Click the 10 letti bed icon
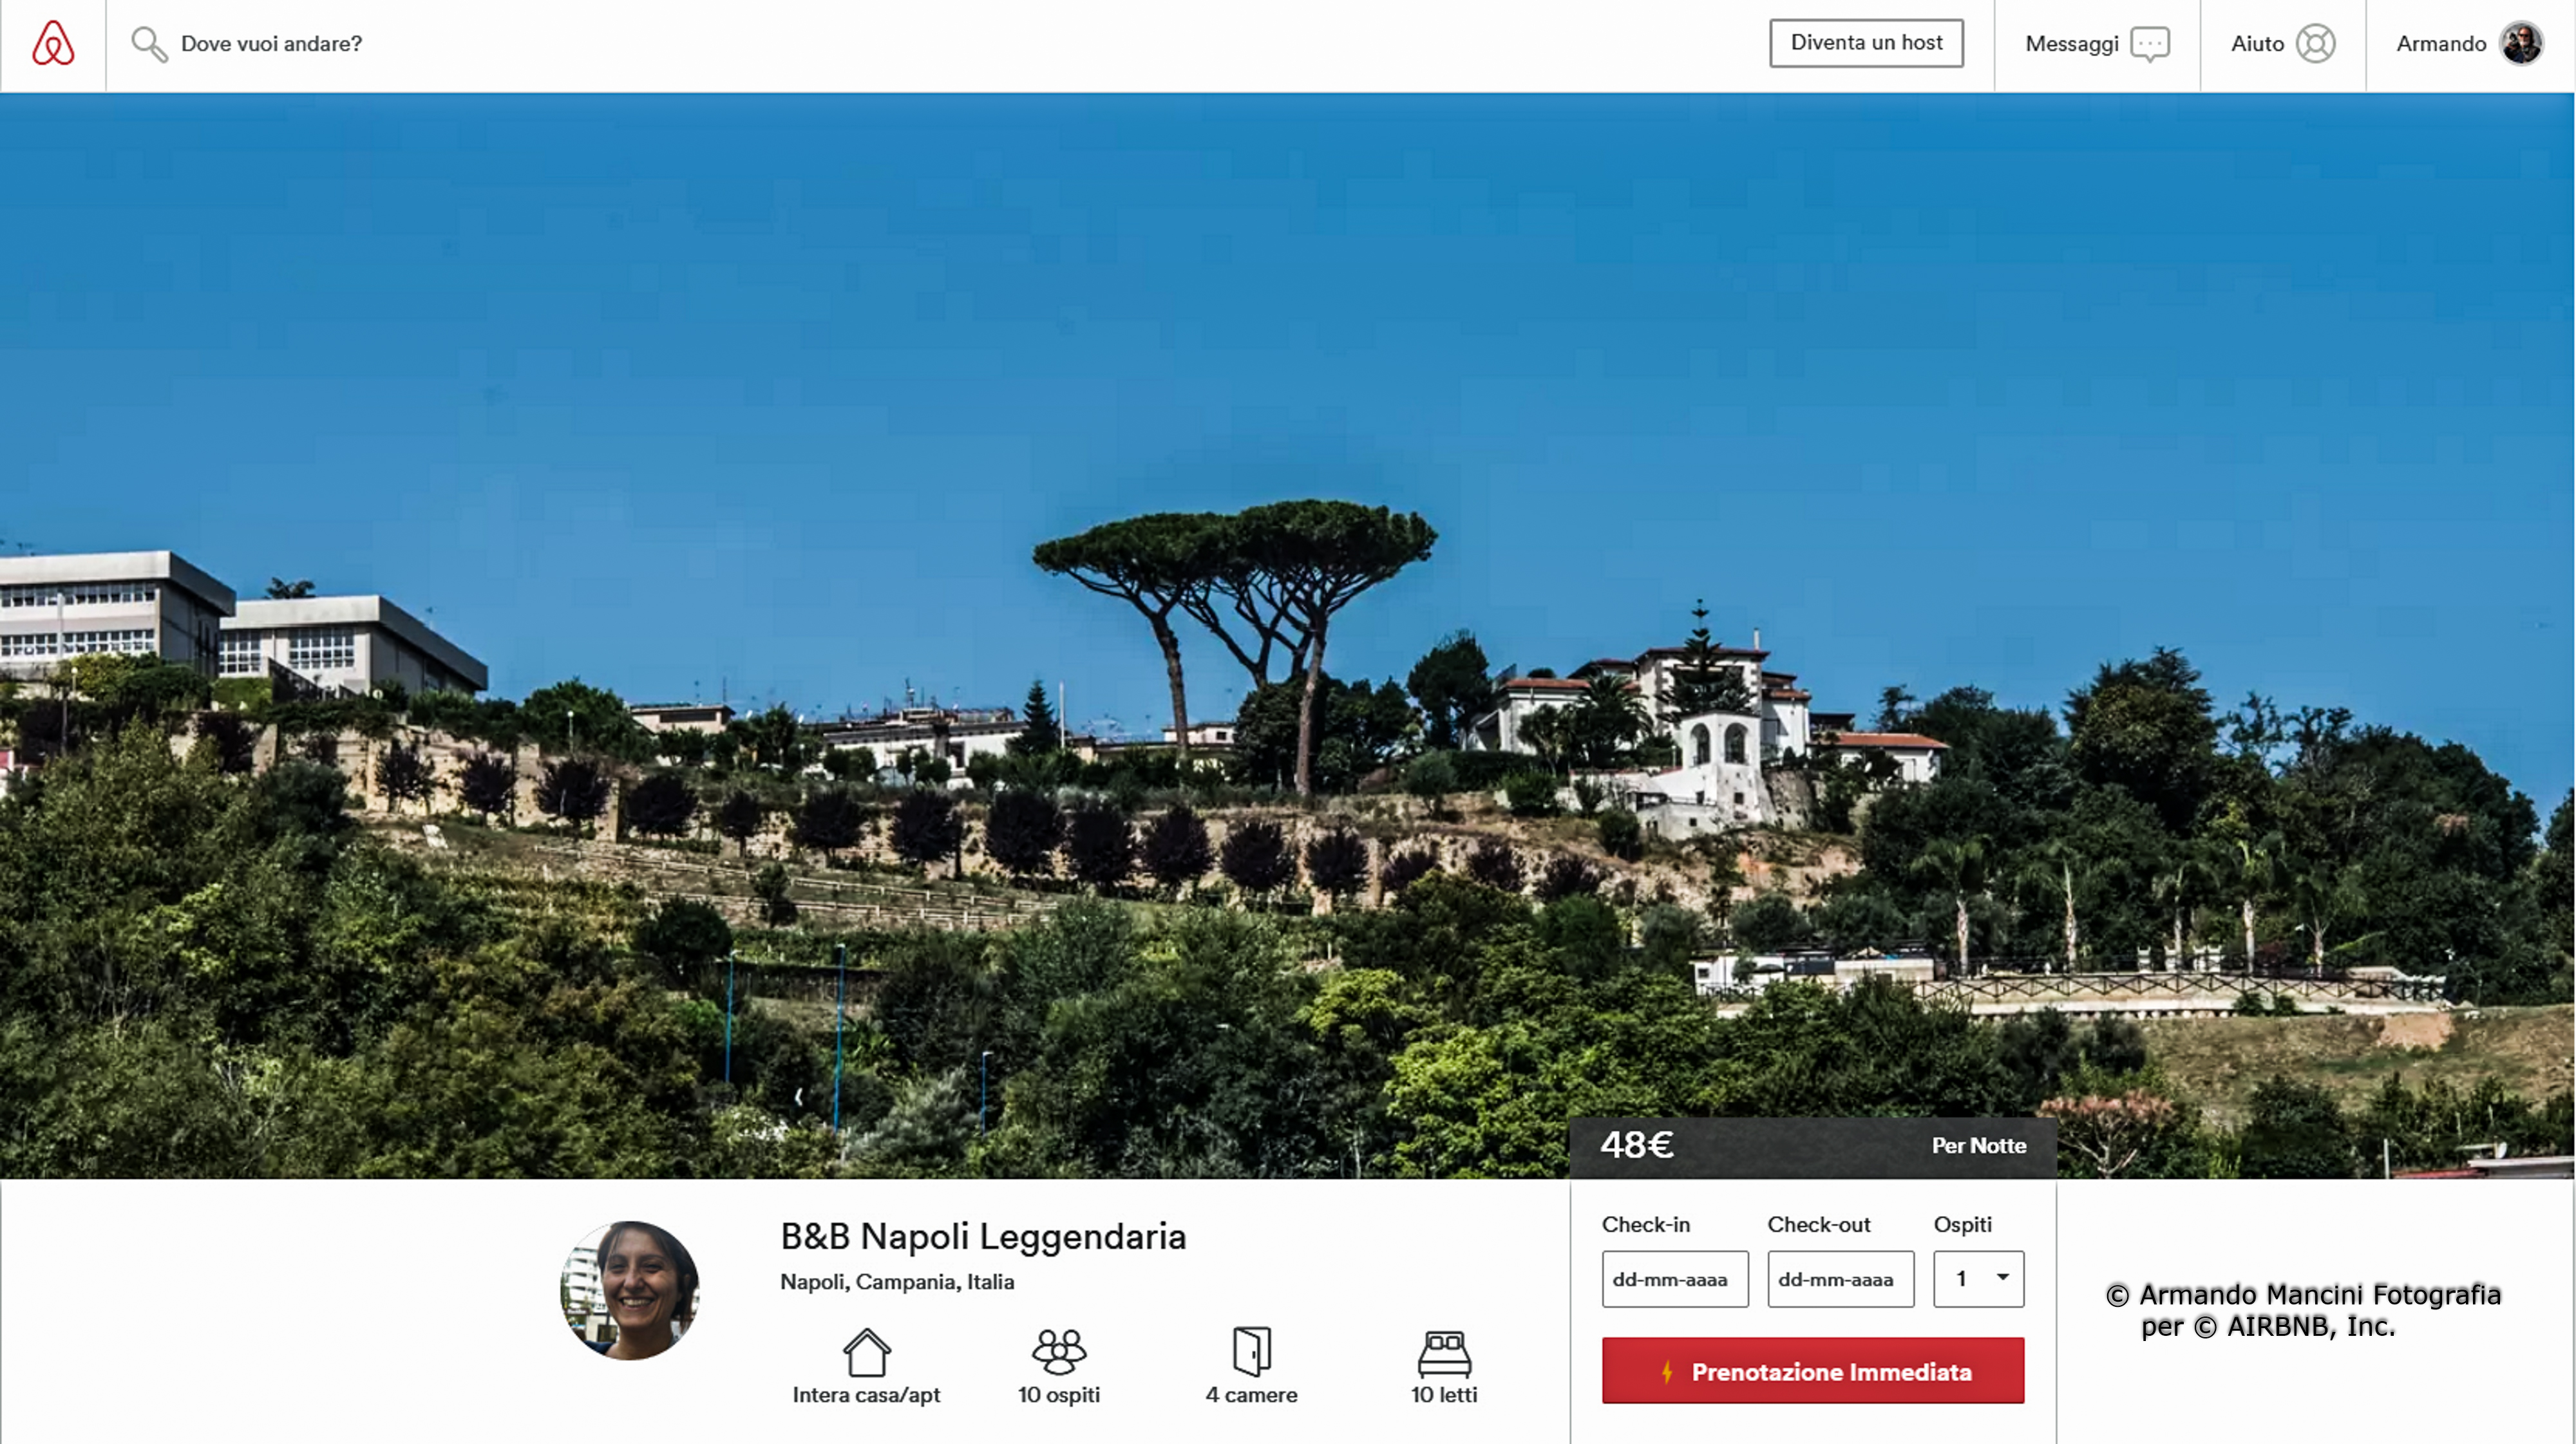The height and width of the screenshot is (1444, 2576). (x=1444, y=1353)
